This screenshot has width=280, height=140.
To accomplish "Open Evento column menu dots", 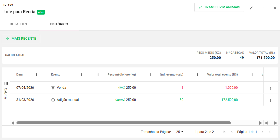I will (x=81, y=74).
